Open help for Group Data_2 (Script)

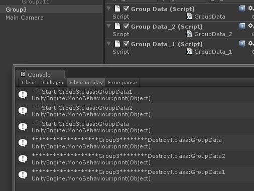point(242,26)
